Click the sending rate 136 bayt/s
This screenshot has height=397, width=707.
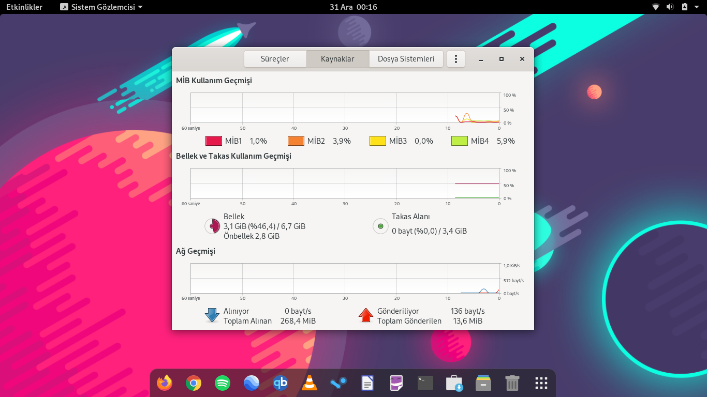[468, 311]
